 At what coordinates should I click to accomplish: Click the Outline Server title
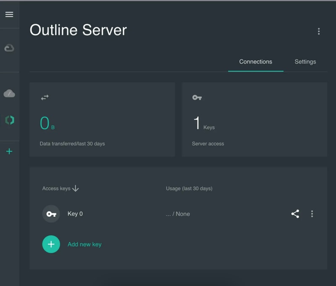click(x=78, y=30)
